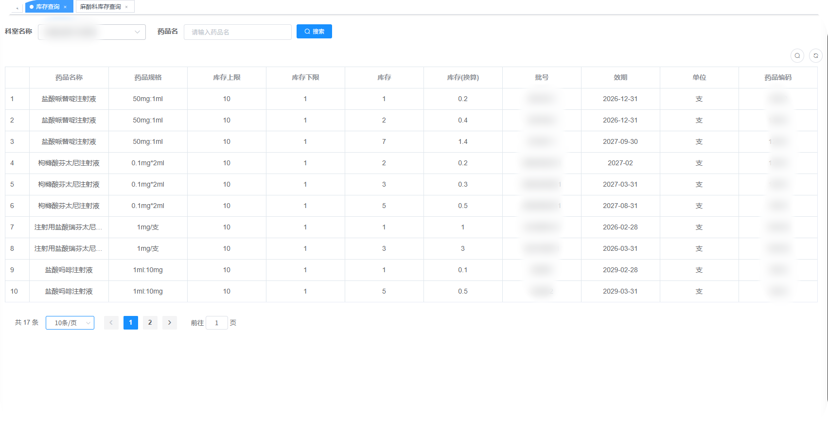Click the 药品规格 column header

(148, 78)
